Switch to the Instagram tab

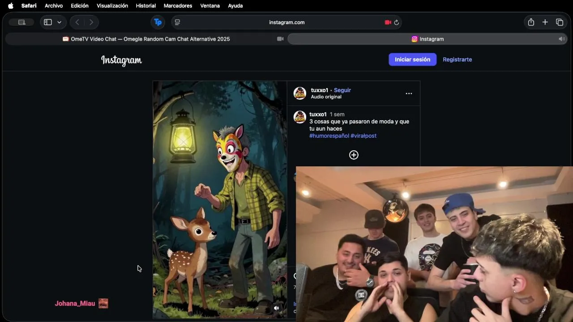pos(428,39)
